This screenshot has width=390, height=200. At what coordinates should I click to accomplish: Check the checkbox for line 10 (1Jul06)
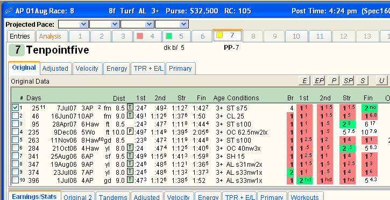click(16, 180)
